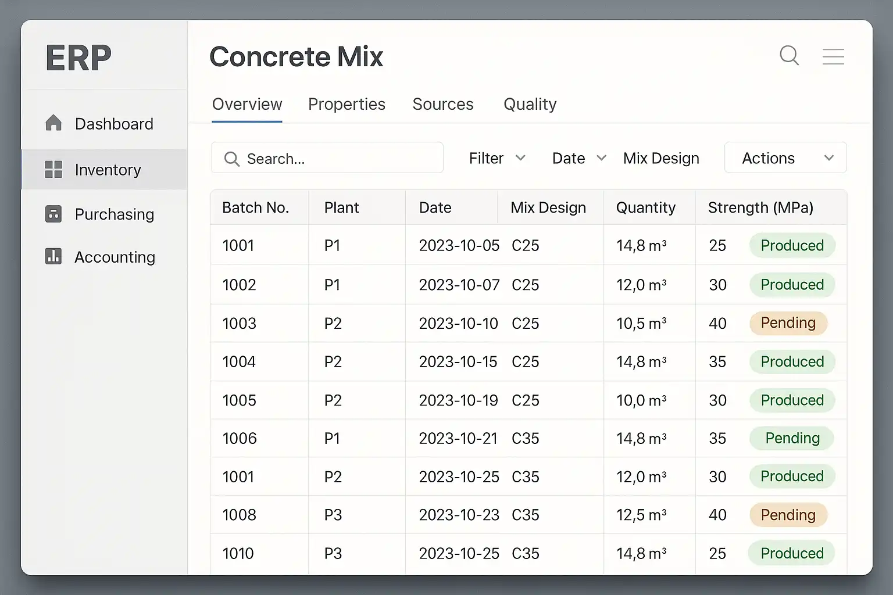893x595 pixels.
Task: Click the magnifier icon inside search box
Action: click(x=231, y=159)
